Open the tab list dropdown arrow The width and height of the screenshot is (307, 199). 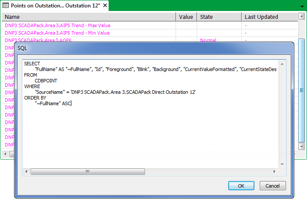click(x=302, y=7)
